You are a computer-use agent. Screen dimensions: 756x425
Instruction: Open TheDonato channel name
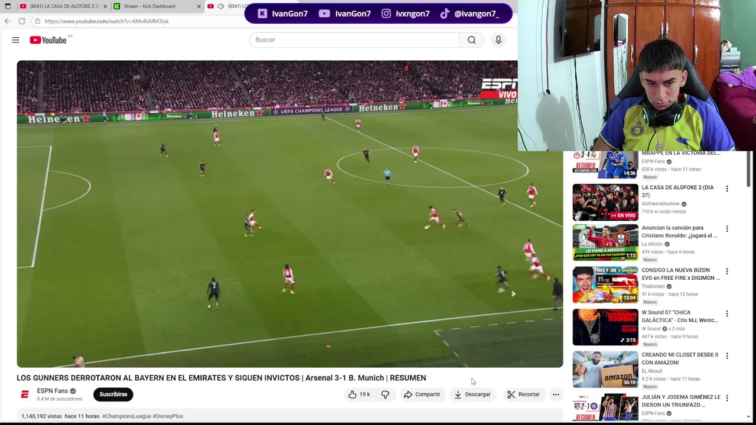click(653, 286)
